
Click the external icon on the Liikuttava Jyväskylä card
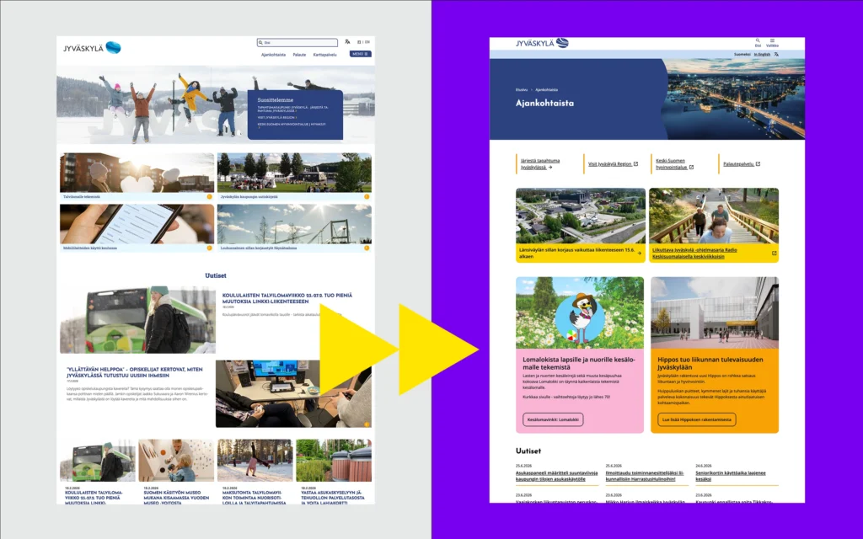click(x=774, y=253)
